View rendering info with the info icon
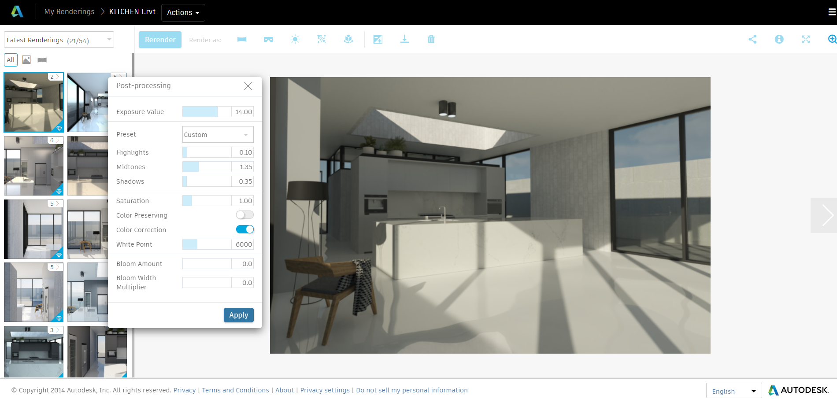This screenshot has height=399, width=837. [x=779, y=39]
